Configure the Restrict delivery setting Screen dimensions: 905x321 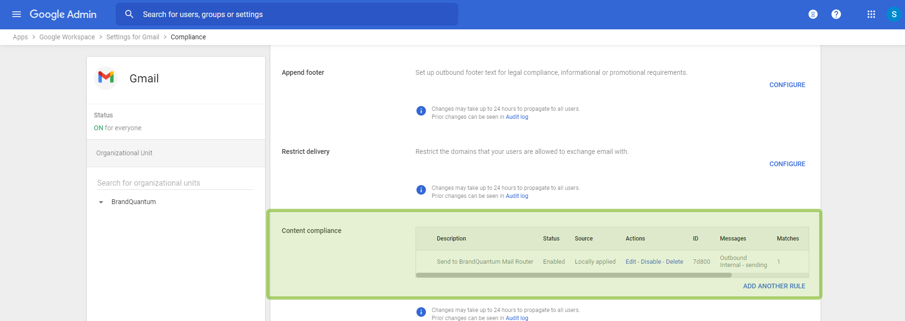(787, 164)
